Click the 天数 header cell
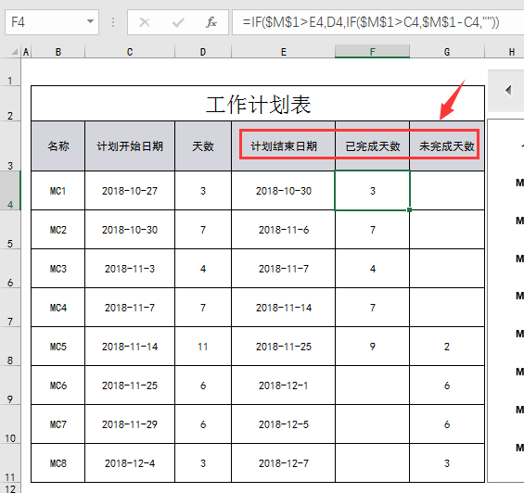This screenshot has width=524, height=493. coord(203,146)
